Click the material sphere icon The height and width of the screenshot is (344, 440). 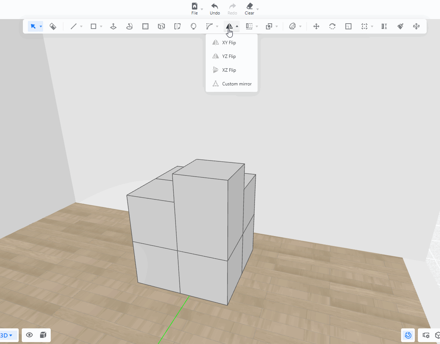coord(292,26)
